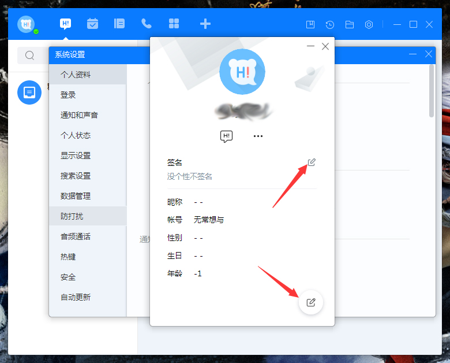The height and width of the screenshot is (363, 450).
Task: Select 防打扰 in settings sidebar
Action: 88,216
